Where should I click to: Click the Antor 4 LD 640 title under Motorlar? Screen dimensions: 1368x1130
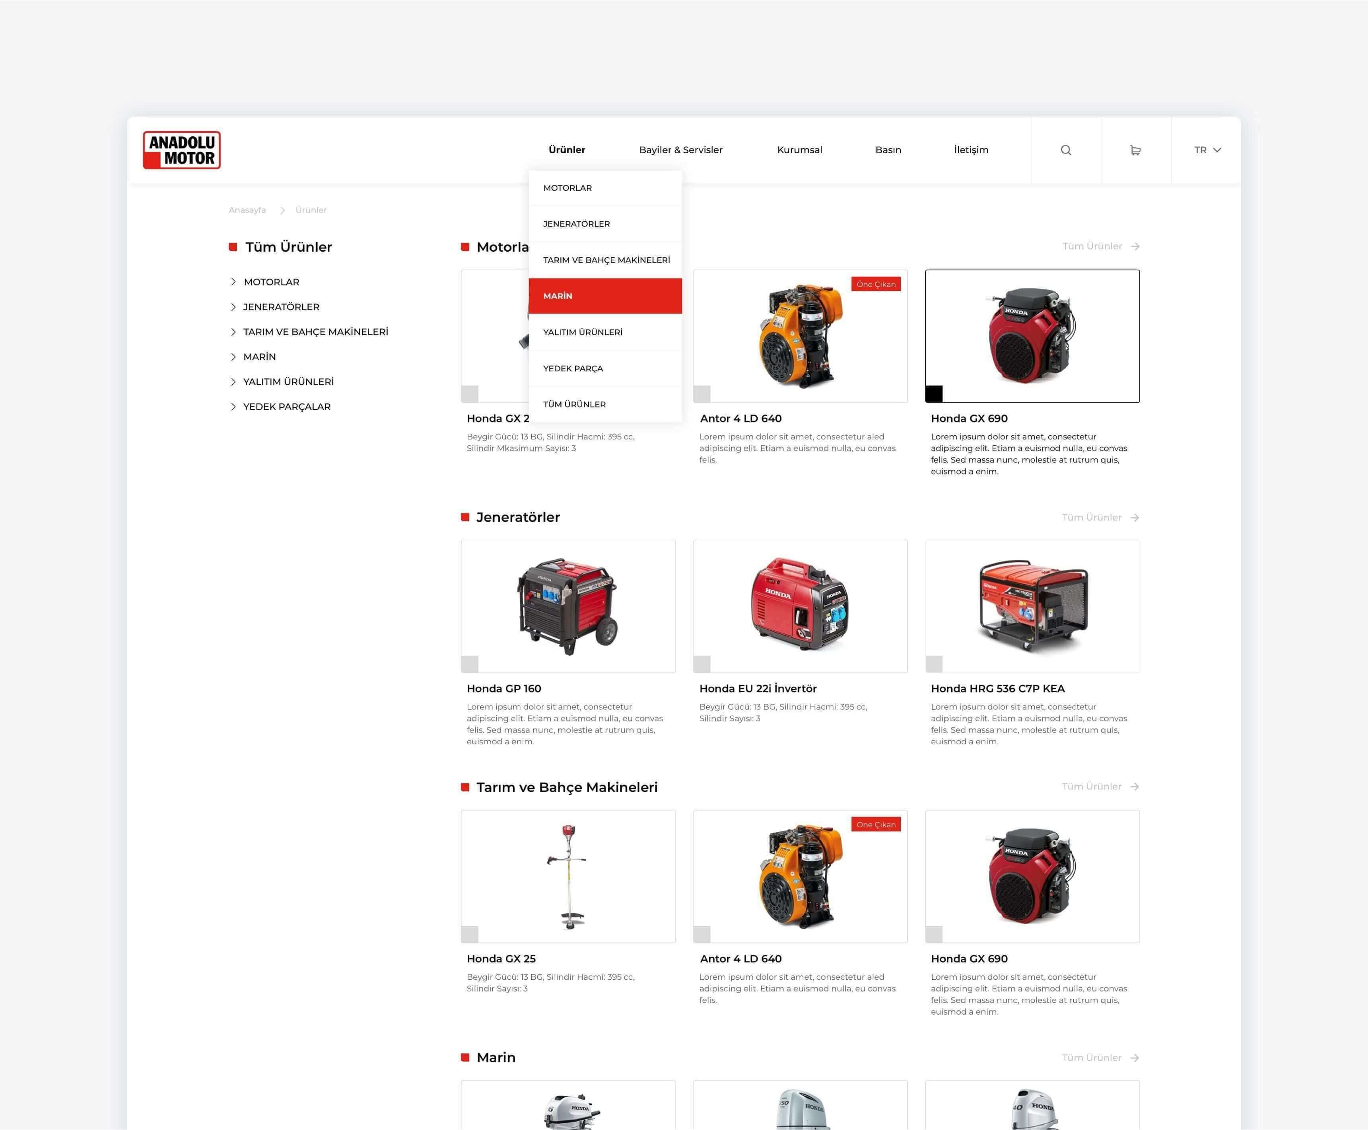[741, 419]
